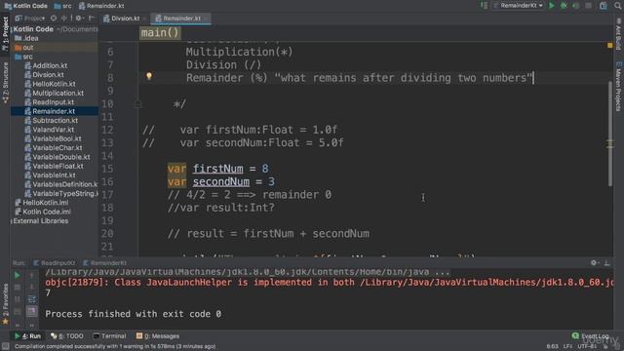Click the yellow intention lightbulb on line 8

[149, 76]
